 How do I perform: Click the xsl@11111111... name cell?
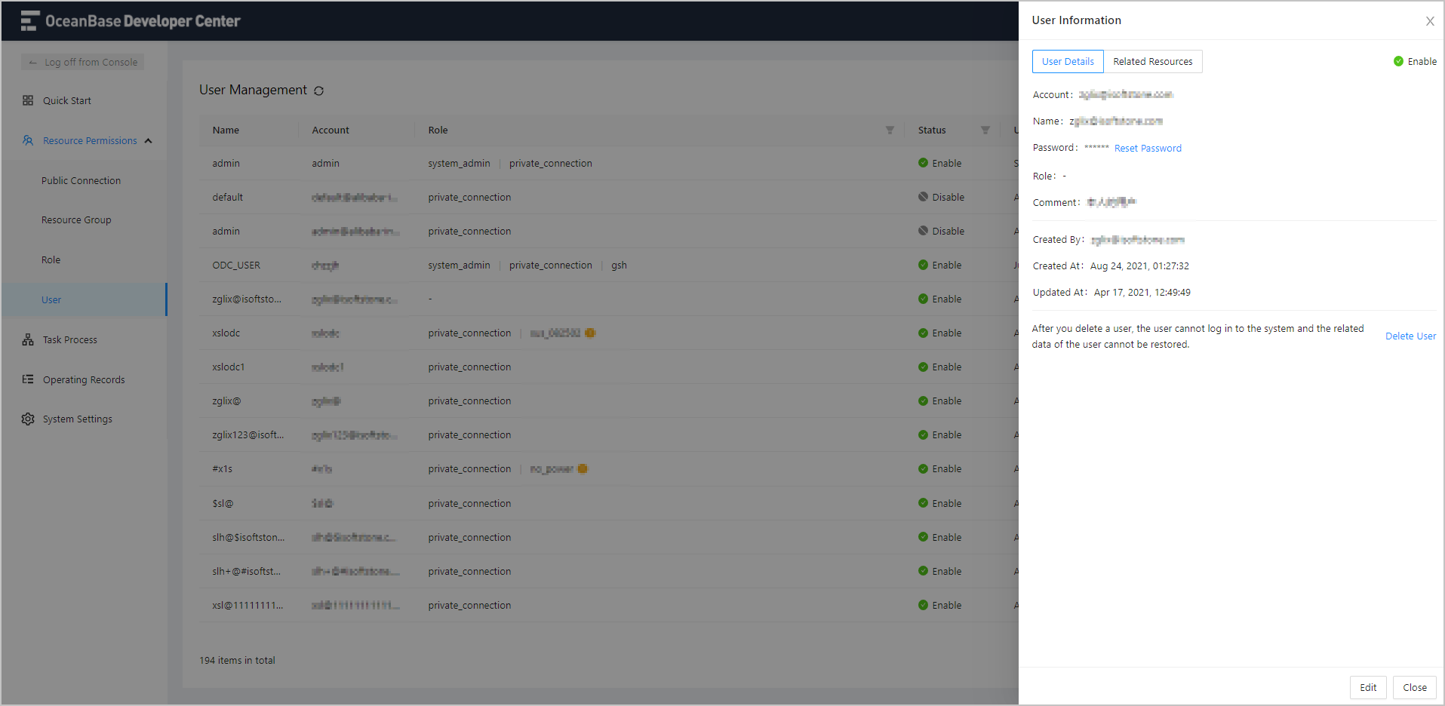[x=247, y=605]
